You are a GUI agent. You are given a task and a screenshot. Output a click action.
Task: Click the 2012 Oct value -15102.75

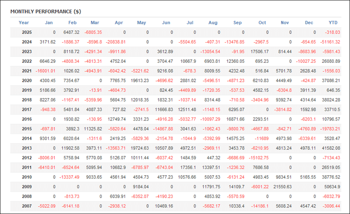(259, 158)
